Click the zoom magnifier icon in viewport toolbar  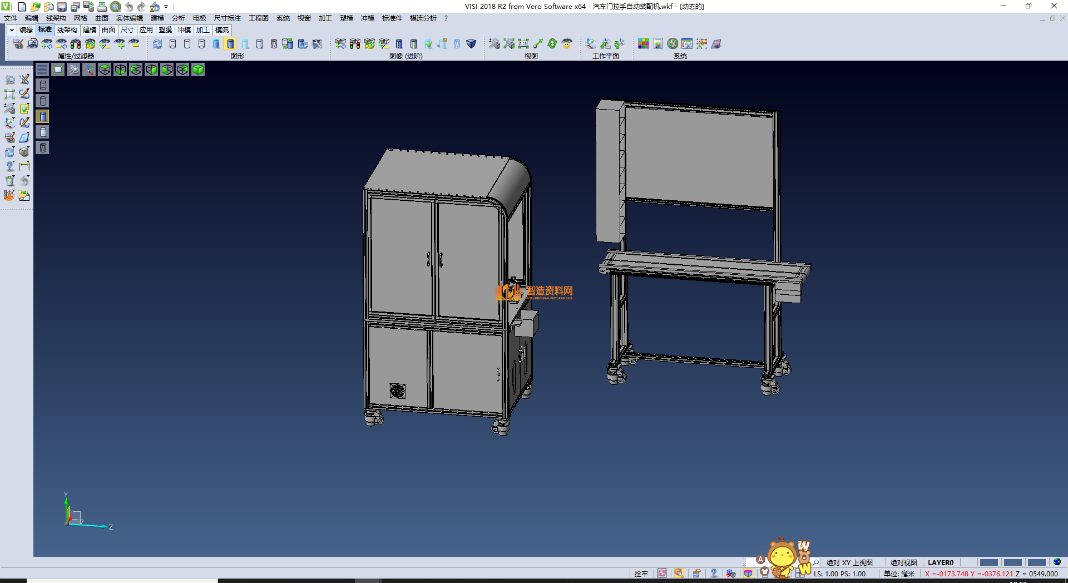(x=73, y=70)
